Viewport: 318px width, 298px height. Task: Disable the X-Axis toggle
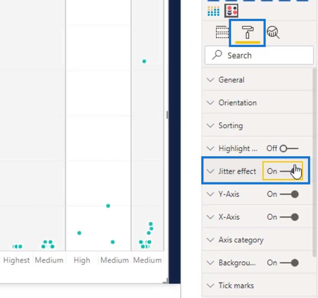click(289, 217)
